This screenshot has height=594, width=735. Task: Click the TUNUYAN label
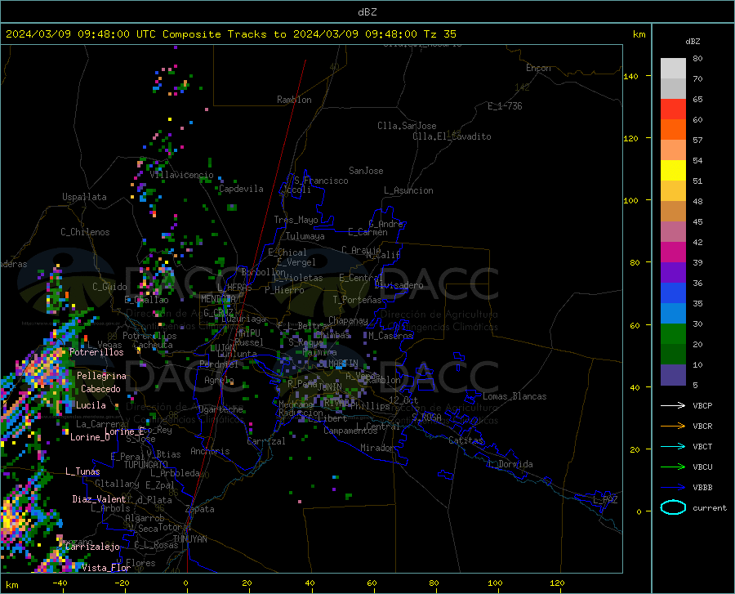189,539
